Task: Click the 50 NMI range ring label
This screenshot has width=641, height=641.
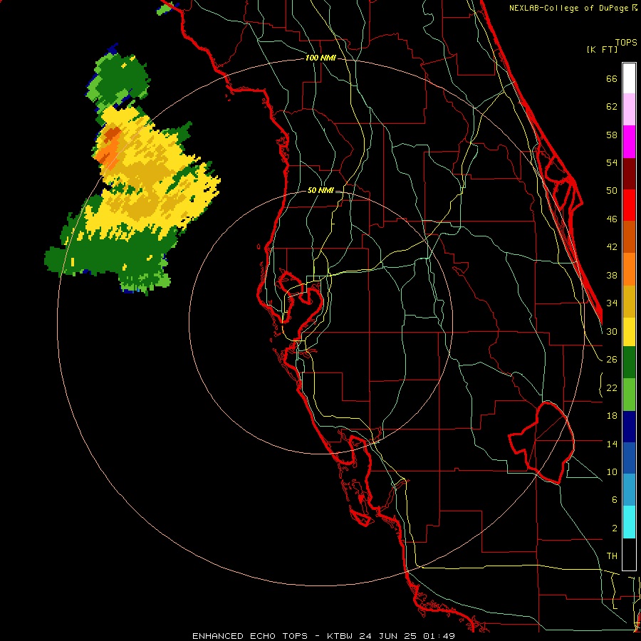Action: click(x=320, y=190)
